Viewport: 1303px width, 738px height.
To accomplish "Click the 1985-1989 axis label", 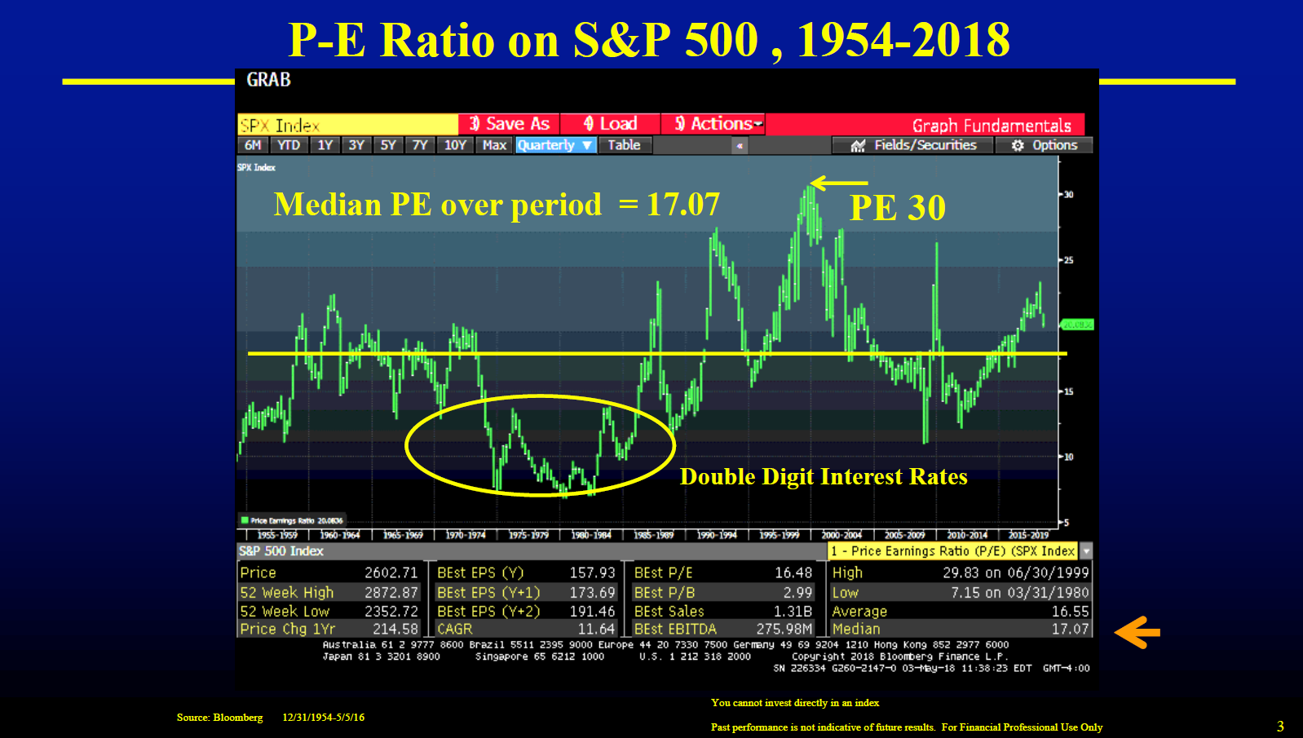I will (654, 535).
